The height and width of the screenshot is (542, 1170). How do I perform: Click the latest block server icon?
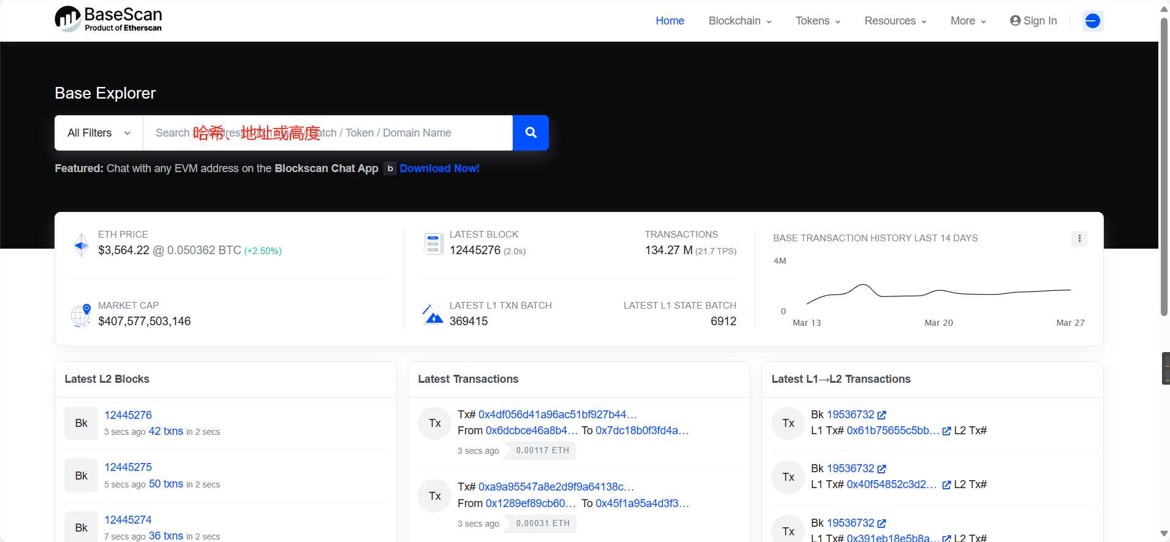click(433, 244)
